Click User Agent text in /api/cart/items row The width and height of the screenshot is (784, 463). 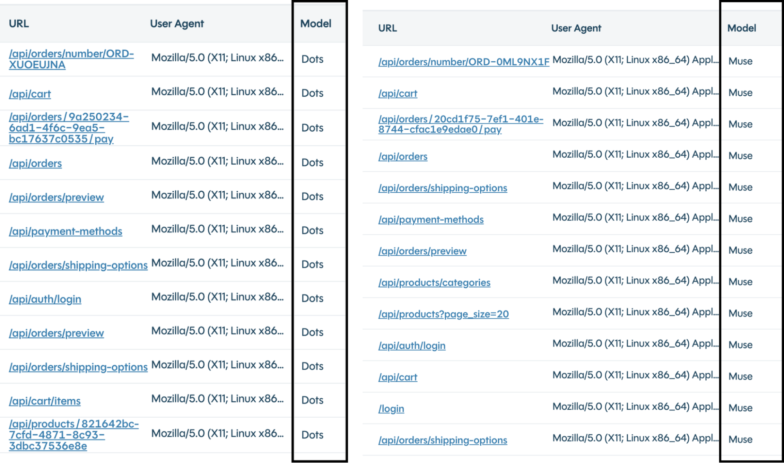(x=217, y=399)
